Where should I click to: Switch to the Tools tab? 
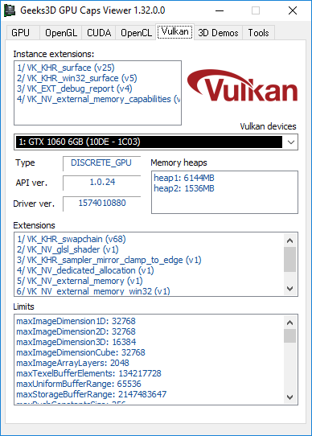258,33
